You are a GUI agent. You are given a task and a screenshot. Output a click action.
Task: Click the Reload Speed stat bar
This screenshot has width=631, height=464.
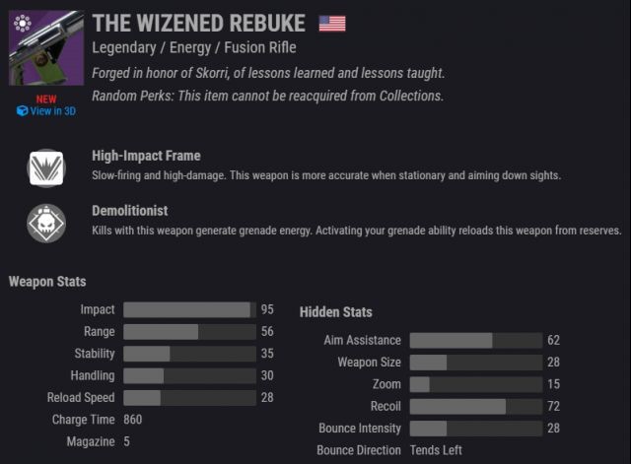(189, 398)
